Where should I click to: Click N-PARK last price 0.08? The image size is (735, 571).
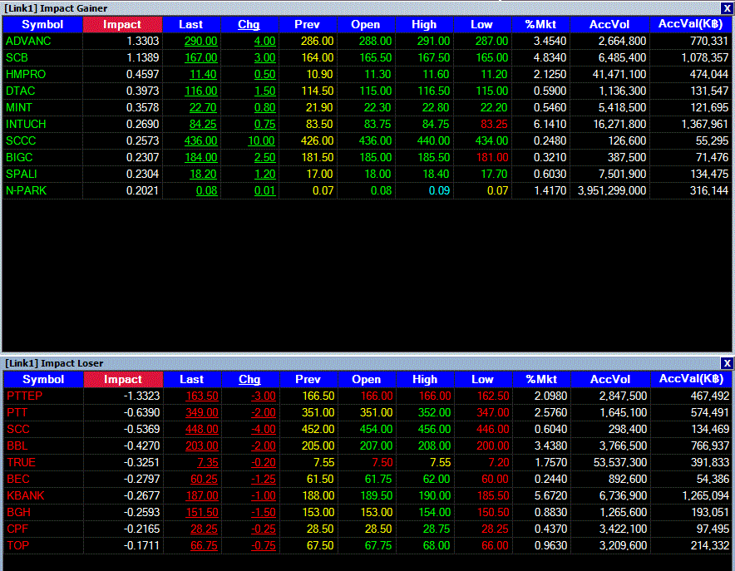pos(207,190)
